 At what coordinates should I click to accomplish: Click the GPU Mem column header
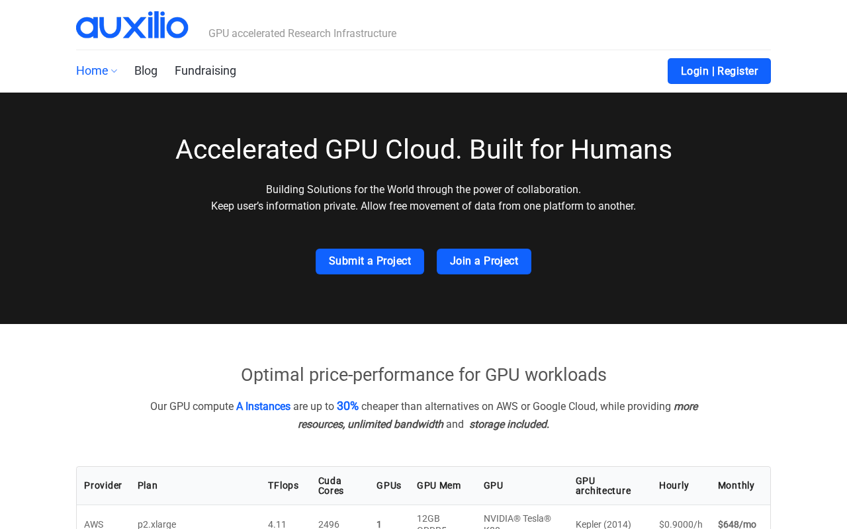[x=439, y=486]
